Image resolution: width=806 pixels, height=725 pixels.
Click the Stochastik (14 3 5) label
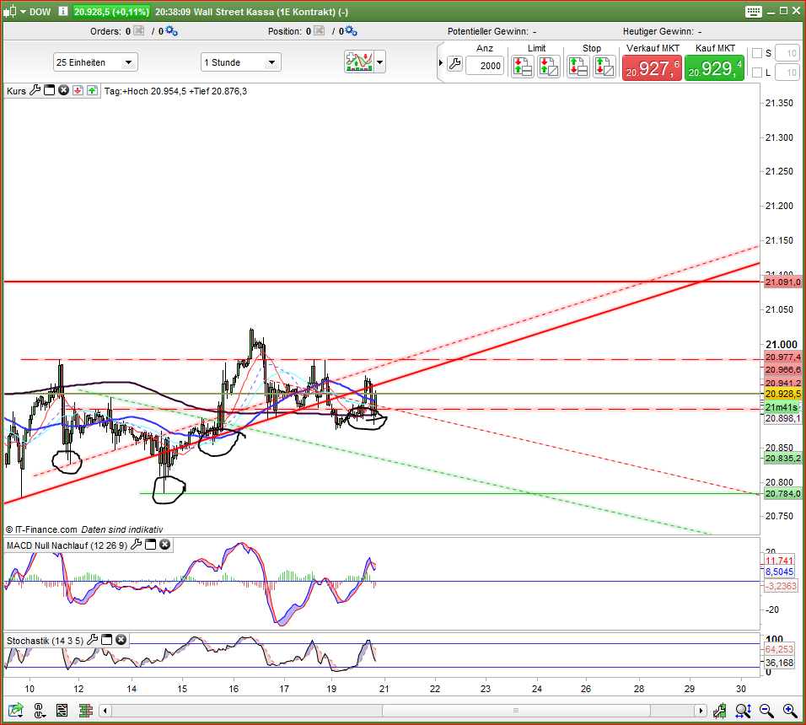click(45, 641)
